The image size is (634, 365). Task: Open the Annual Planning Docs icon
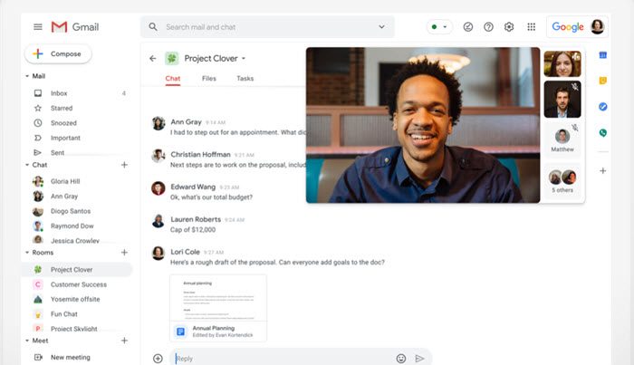tap(180, 331)
